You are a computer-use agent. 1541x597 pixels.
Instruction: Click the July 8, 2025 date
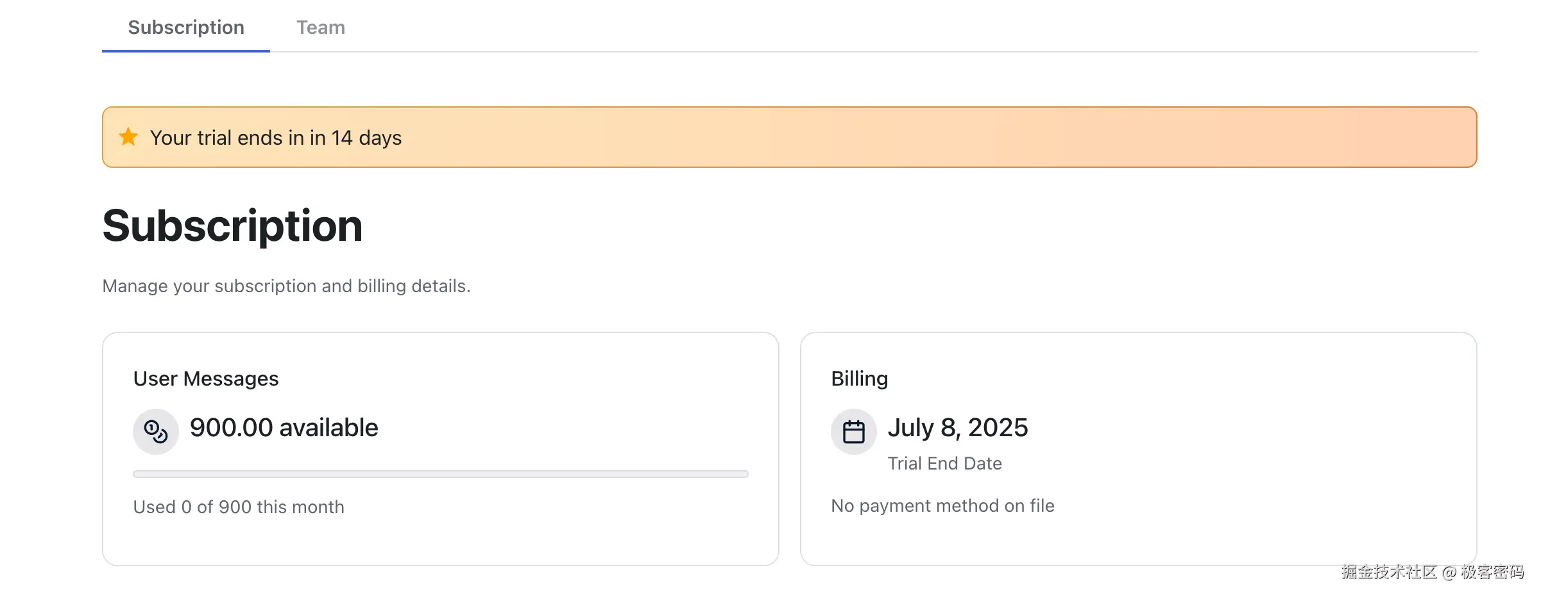(x=958, y=427)
